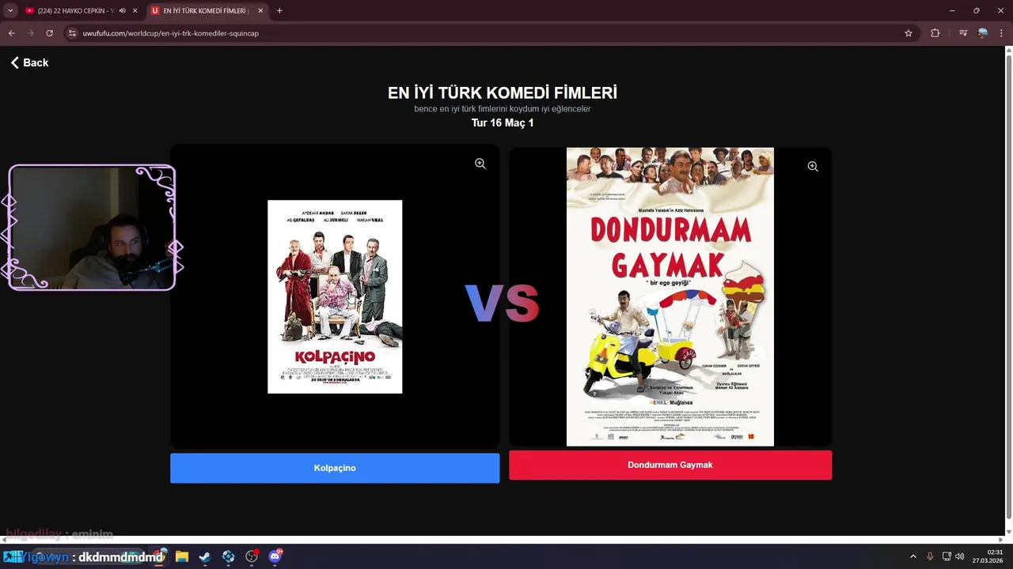Image resolution: width=1013 pixels, height=569 pixels.
Task: Reload the page with the refresh icon
Action: pyautogui.click(x=49, y=33)
